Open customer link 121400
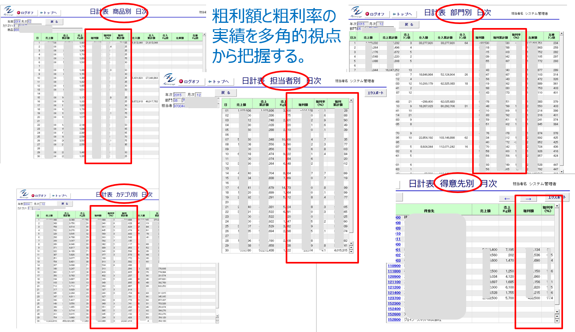This screenshot has width=575, height=332. 395,293
